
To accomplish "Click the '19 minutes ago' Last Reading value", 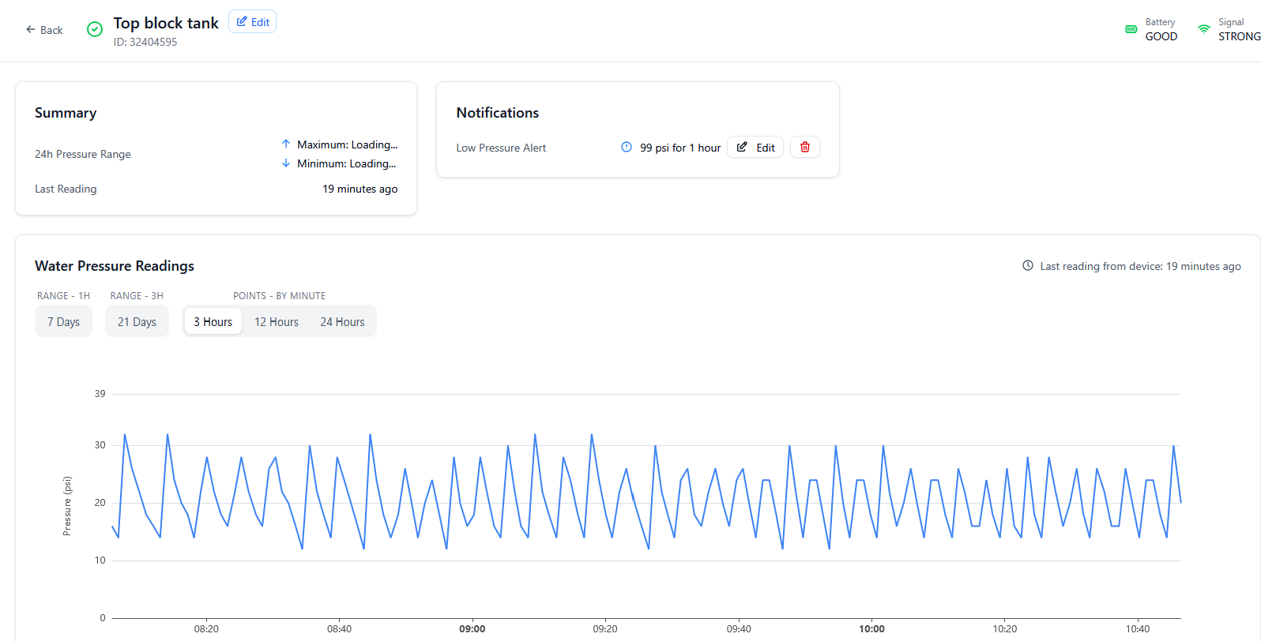I will click(x=360, y=189).
